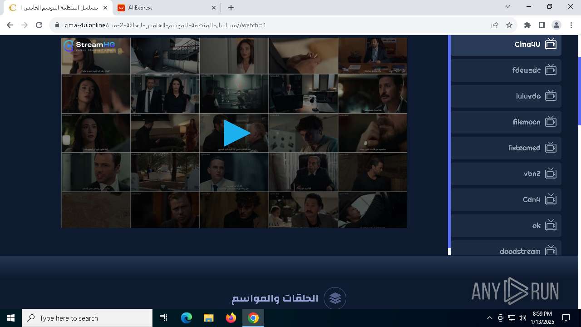Open the Extensions puzzle icon

click(x=527, y=25)
